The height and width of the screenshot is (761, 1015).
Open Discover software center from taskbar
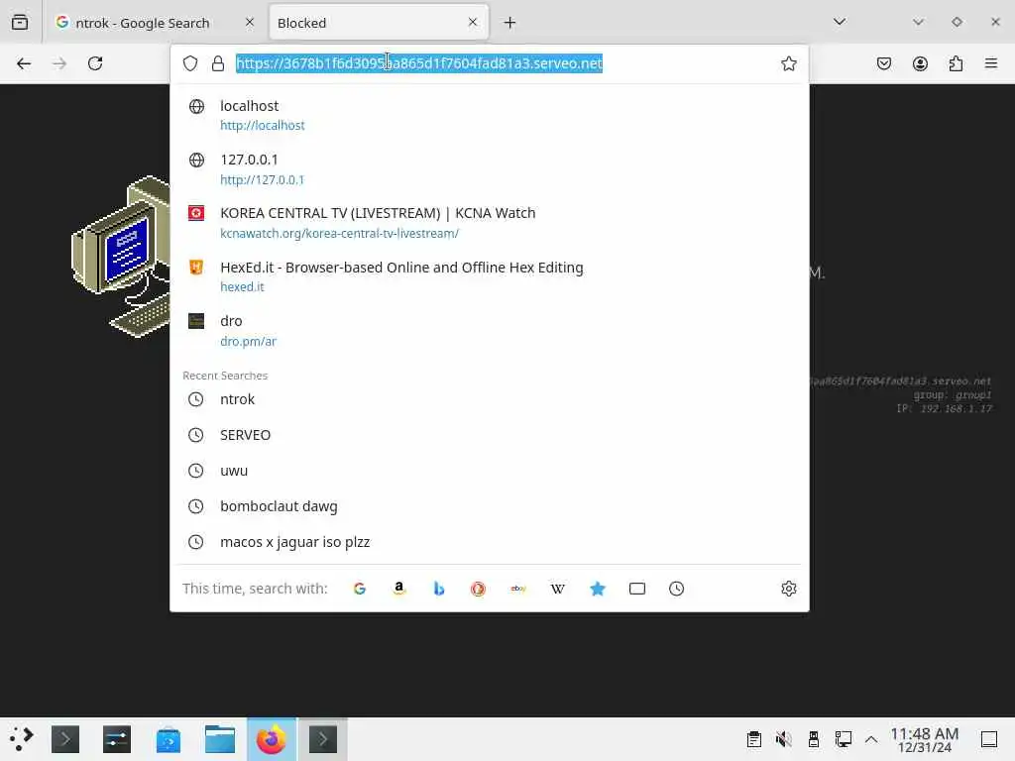169,739
